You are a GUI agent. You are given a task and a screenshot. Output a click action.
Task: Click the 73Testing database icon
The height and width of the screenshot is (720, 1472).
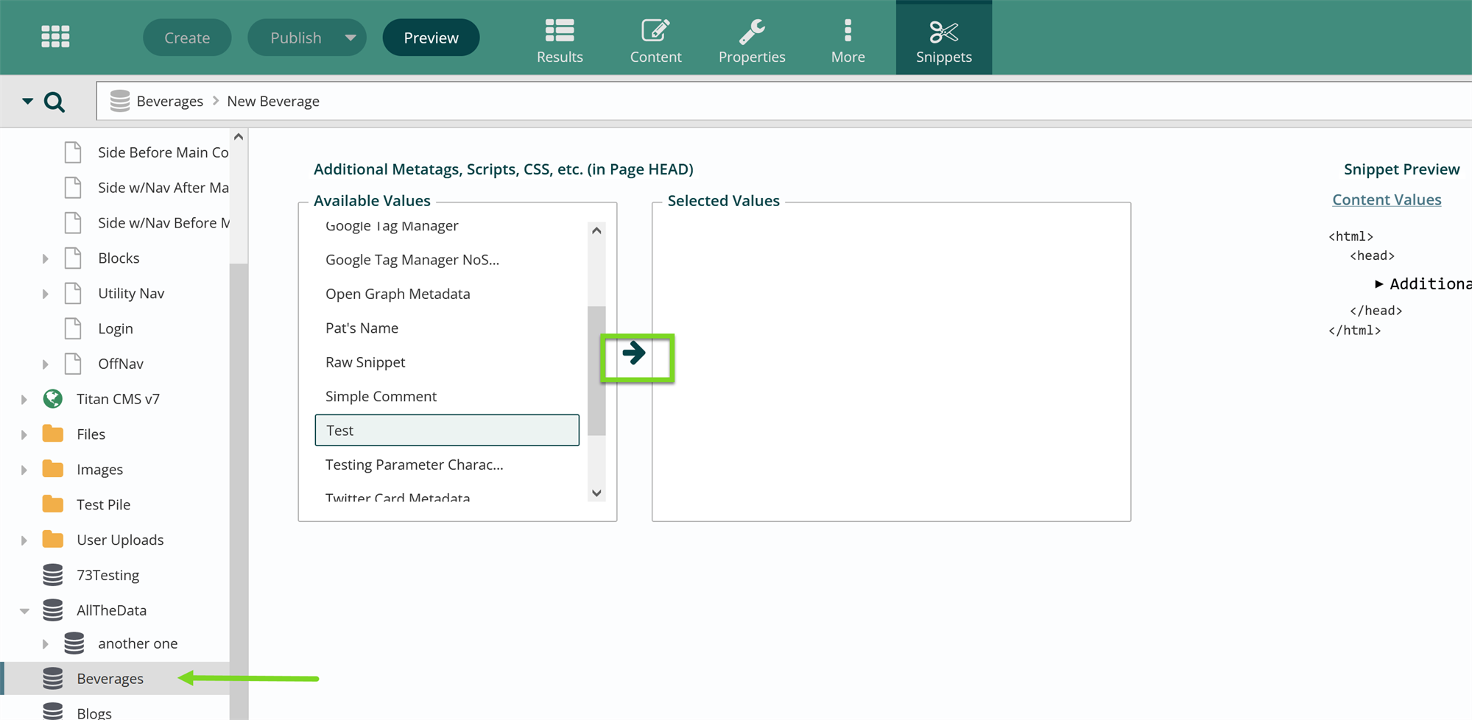click(x=53, y=575)
